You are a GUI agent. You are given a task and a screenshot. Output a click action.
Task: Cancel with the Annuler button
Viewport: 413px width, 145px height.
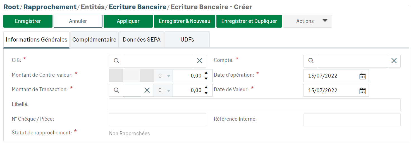78,21
